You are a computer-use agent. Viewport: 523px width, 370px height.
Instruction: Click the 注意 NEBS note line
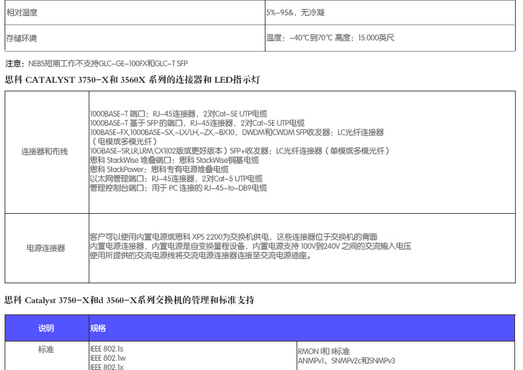[97, 64]
